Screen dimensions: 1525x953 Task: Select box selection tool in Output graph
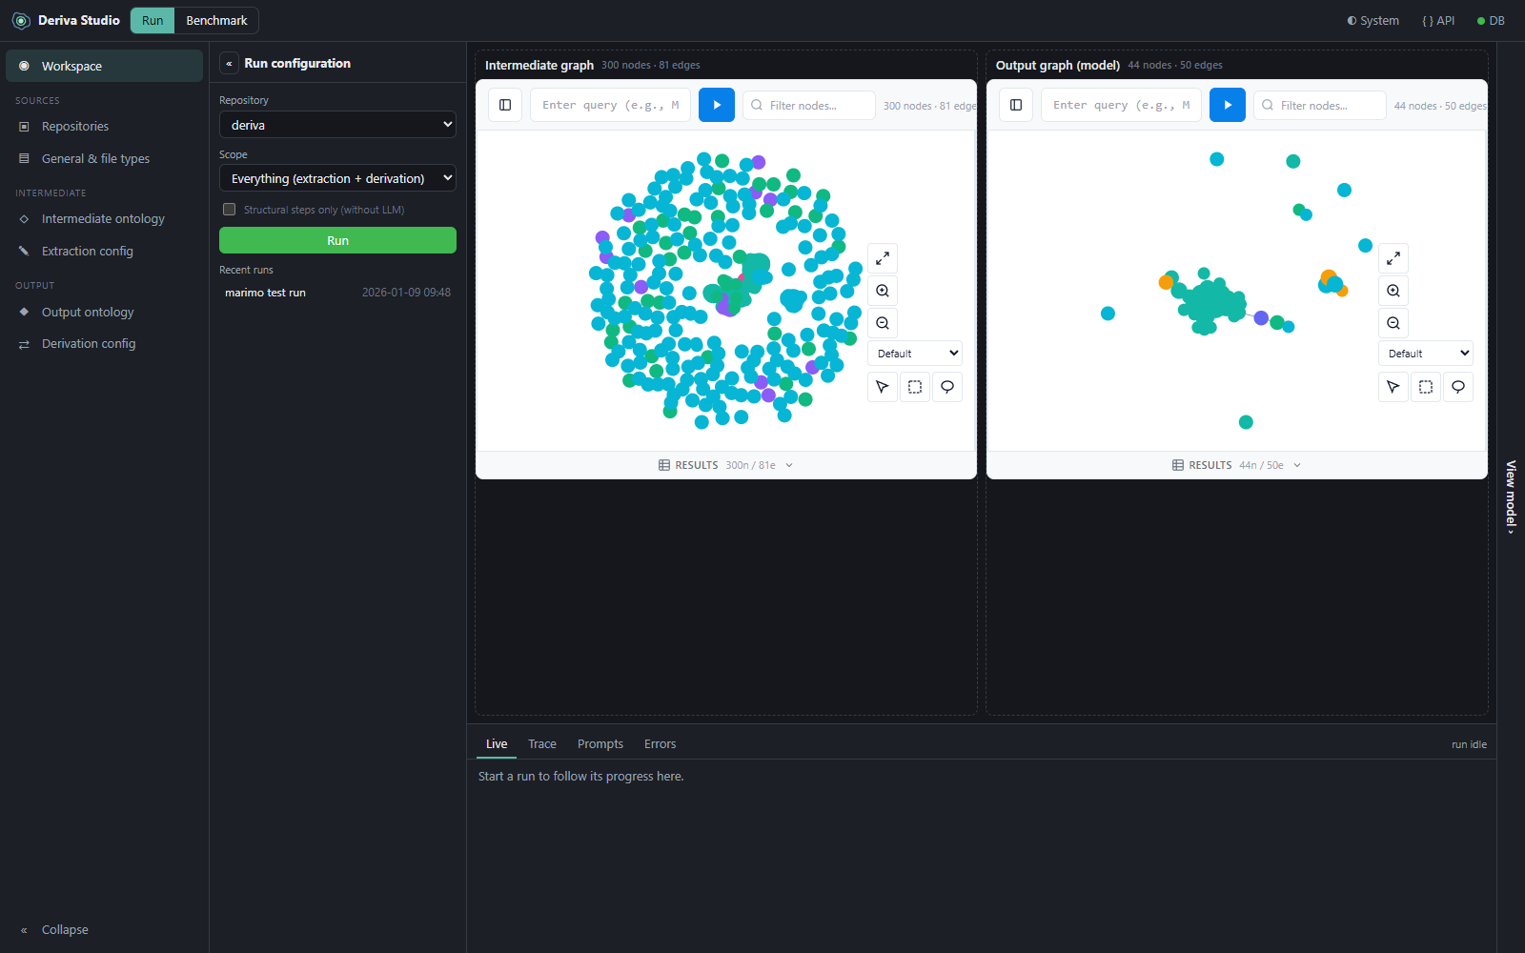pyautogui.click(x=1426, y=387)
